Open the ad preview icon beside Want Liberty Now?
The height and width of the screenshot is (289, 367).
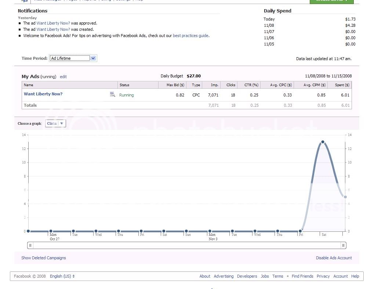pyautogui.click(x=113, y=94)
